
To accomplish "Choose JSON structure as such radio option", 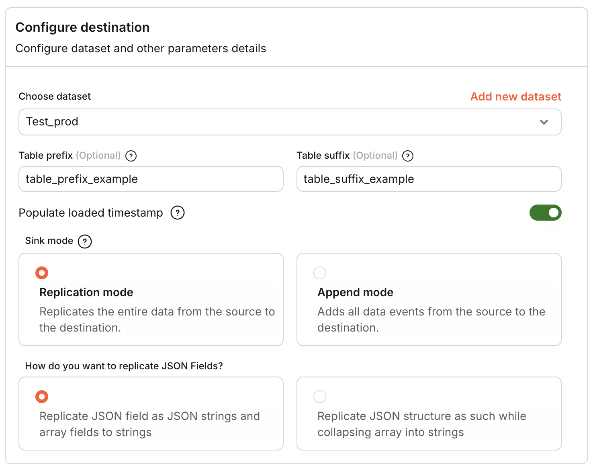I will [x=320, y=397].
